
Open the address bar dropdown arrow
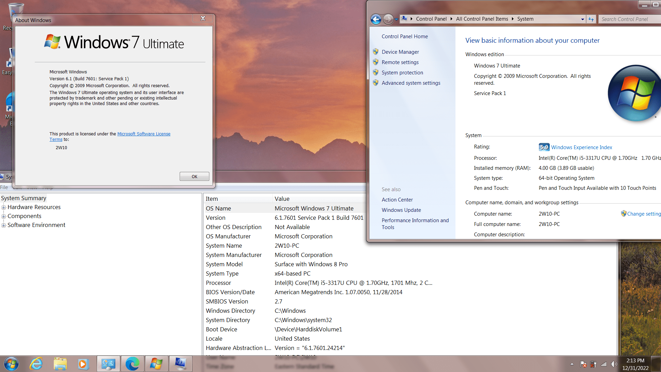tap(582, 19)
